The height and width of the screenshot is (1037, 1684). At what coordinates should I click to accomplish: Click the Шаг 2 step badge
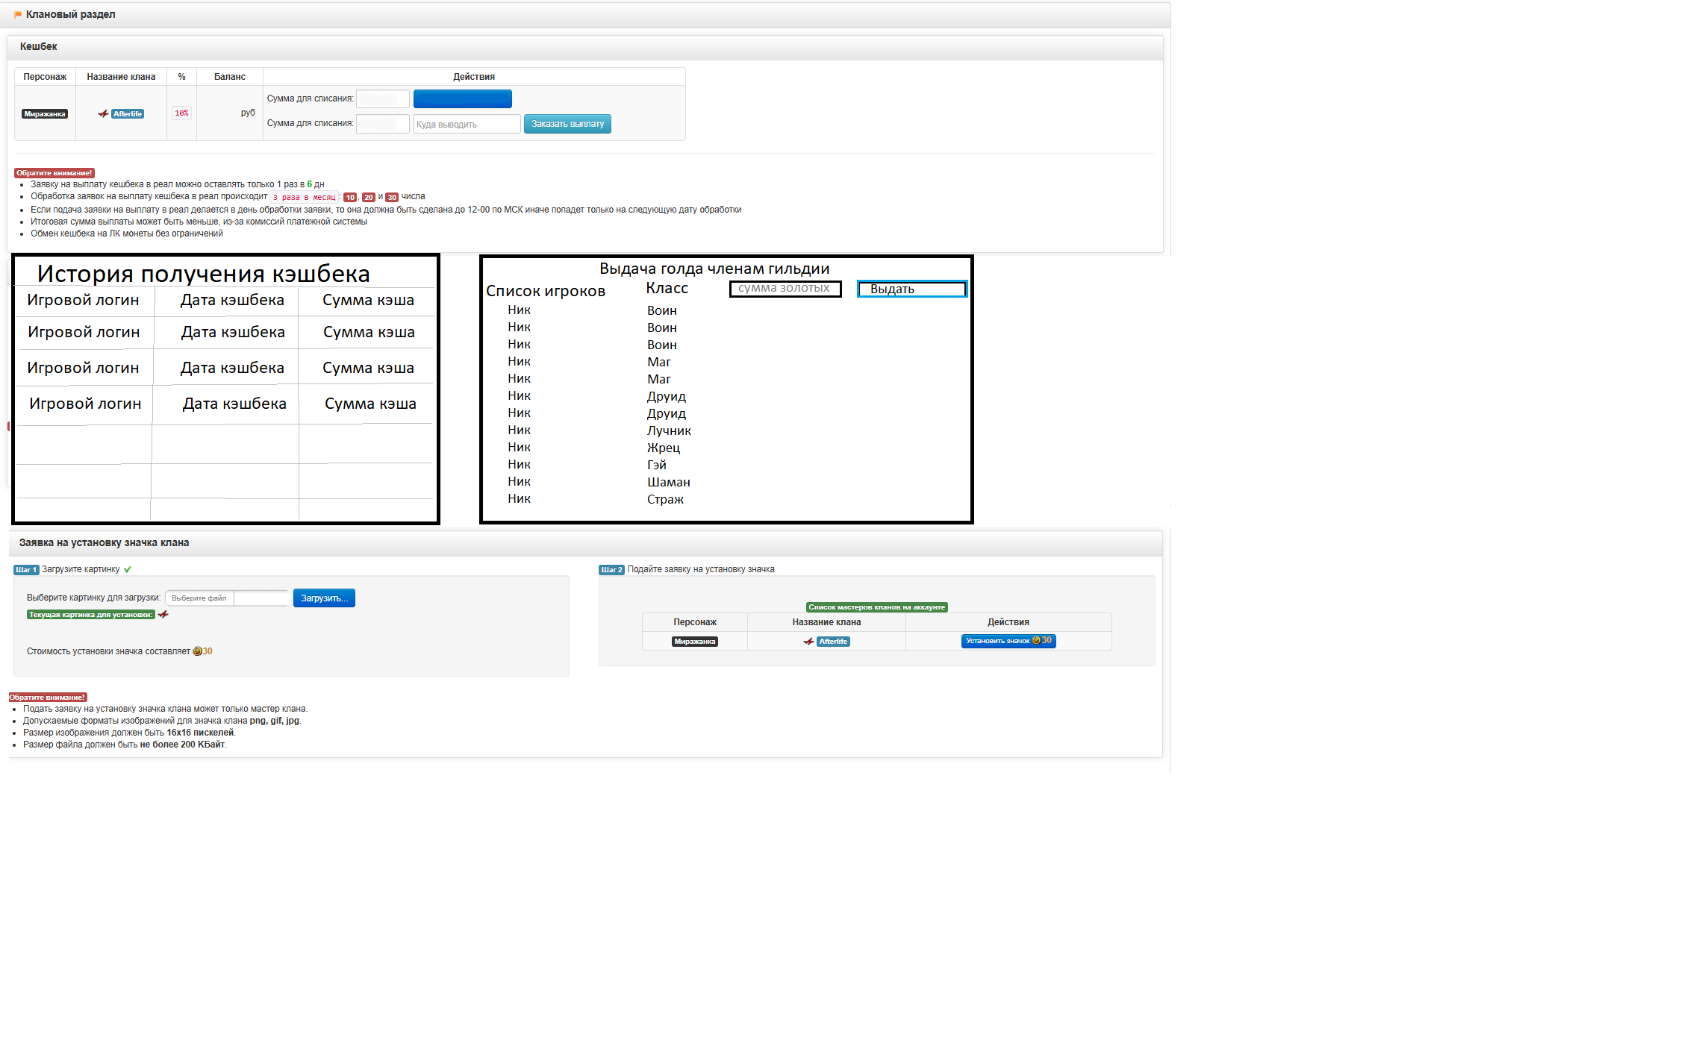pyautogui.click(x=611, y=570)
